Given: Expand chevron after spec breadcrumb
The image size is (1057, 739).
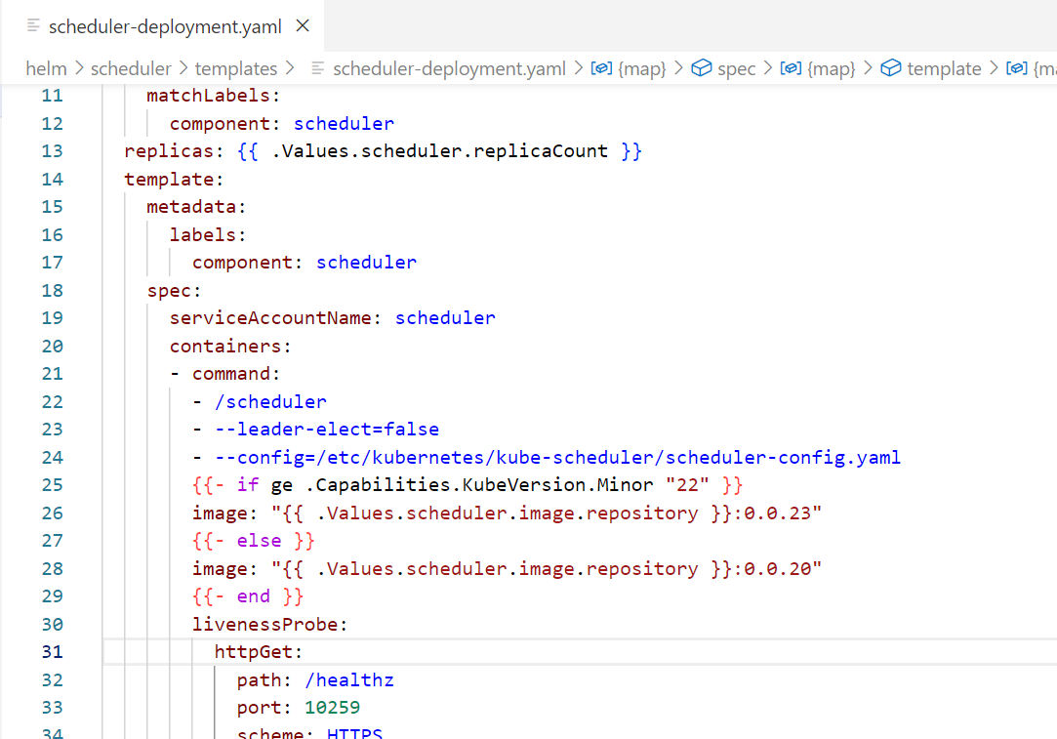Looking at the screenshot, I should (768, 68).
